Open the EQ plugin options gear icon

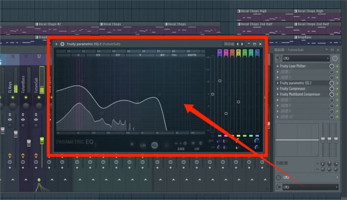62,44
